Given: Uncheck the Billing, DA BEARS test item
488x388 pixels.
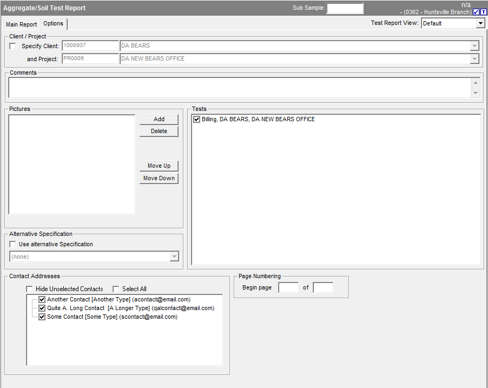Looking at the screenshot, I should (x=197, y=119).
